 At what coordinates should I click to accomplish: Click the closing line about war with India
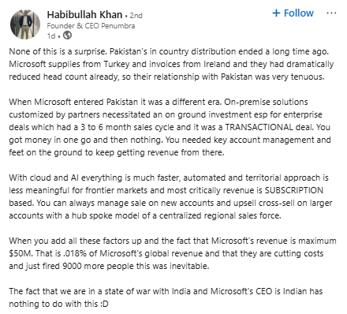[x=166, y=297]
